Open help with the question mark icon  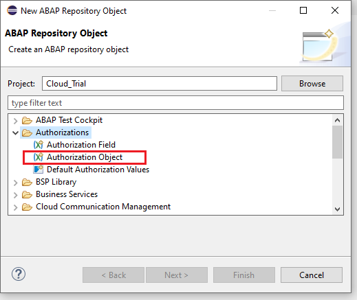pyautogui.click(x=19, y=274)
